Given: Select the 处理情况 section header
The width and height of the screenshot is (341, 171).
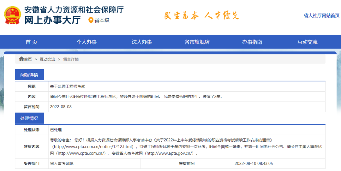Looking at the screenshot, I should click(x=29, y=118).
